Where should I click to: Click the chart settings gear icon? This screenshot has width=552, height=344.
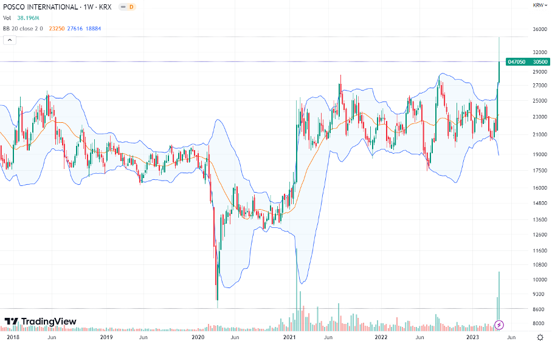[540, 336]
